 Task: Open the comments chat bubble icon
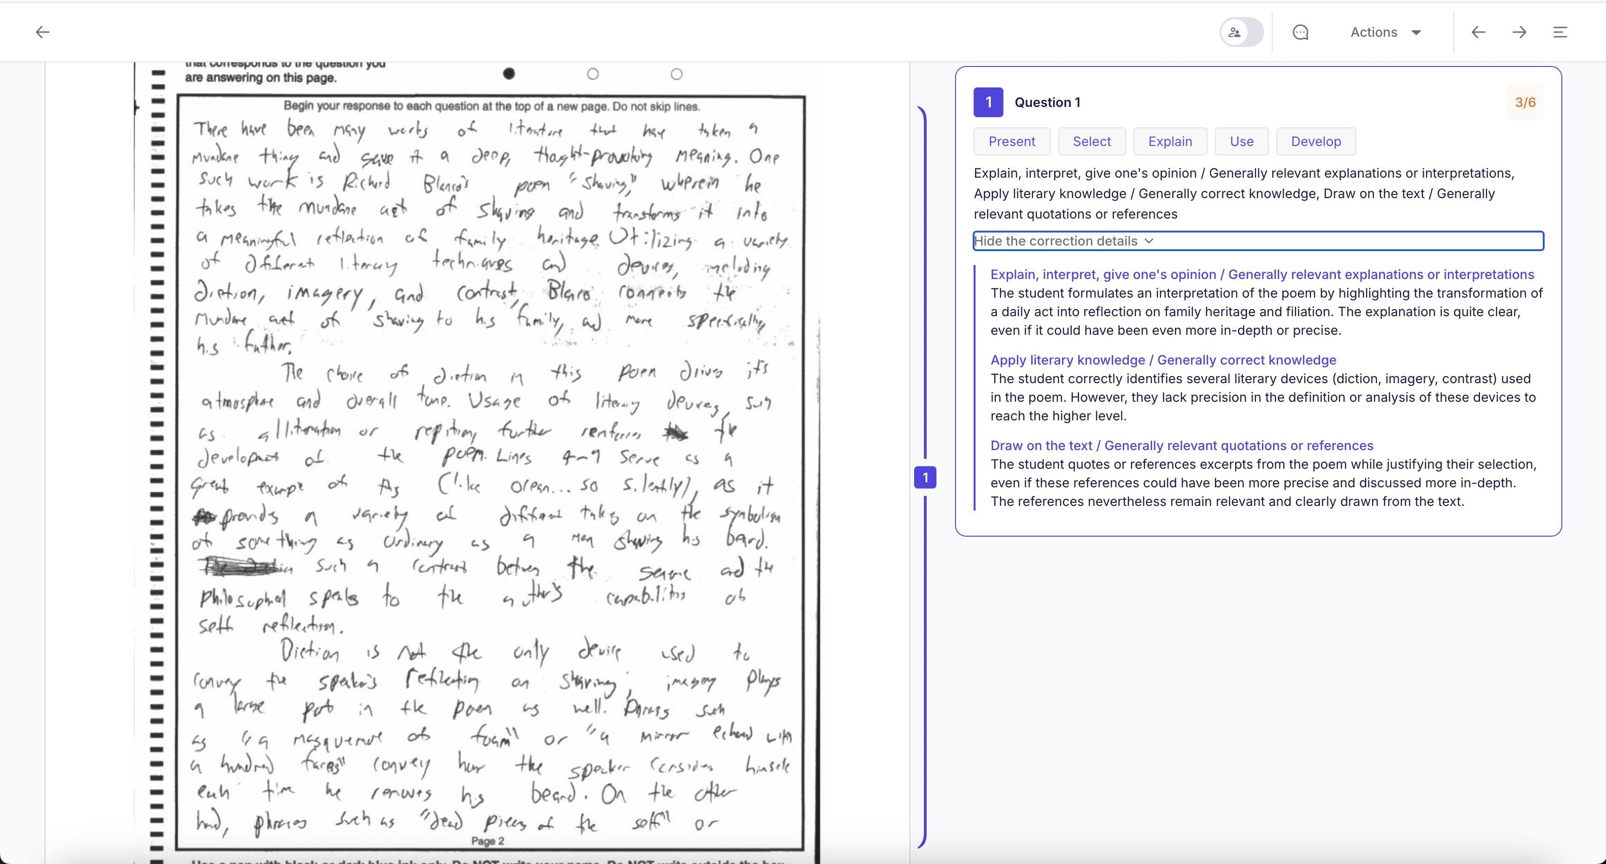(x=1300, y=33)
